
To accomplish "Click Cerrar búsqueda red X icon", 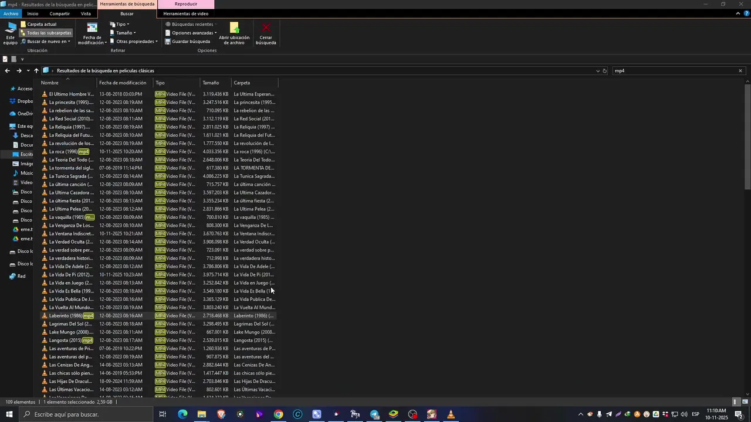I will tap(266, 28).
